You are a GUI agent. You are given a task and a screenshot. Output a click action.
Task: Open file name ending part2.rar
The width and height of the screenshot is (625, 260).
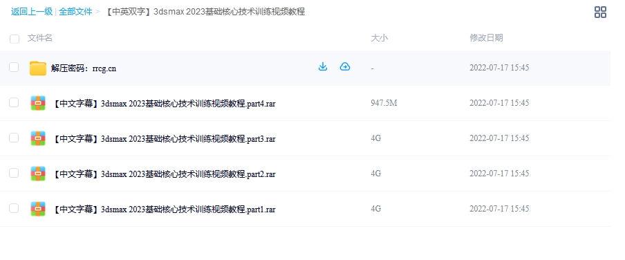164,174
